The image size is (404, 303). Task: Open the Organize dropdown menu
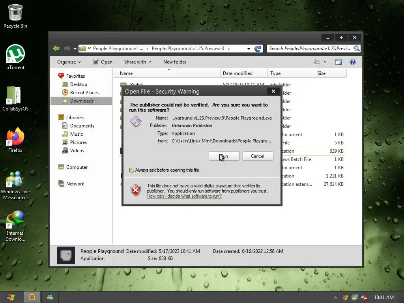[x=69, y=62]
